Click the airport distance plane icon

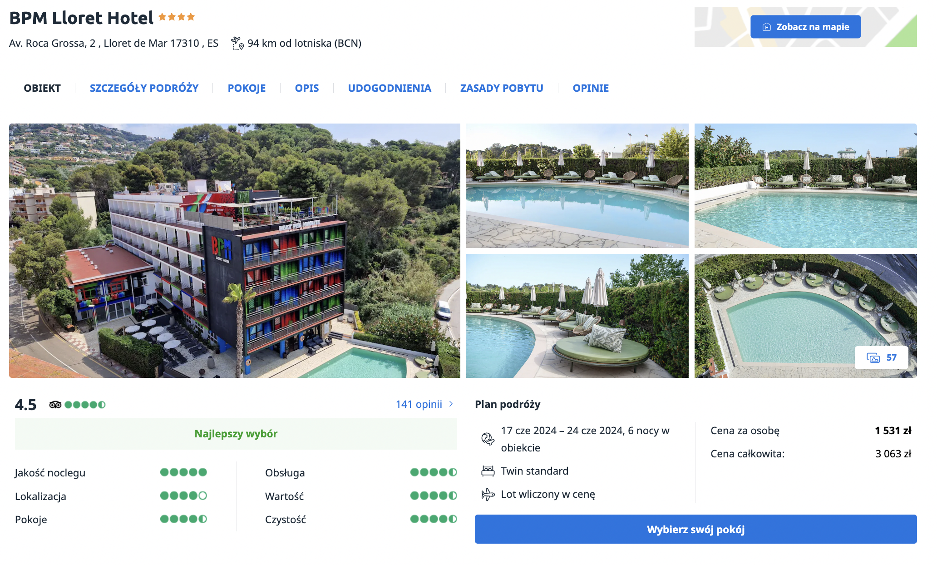click(x=237, y=44)
